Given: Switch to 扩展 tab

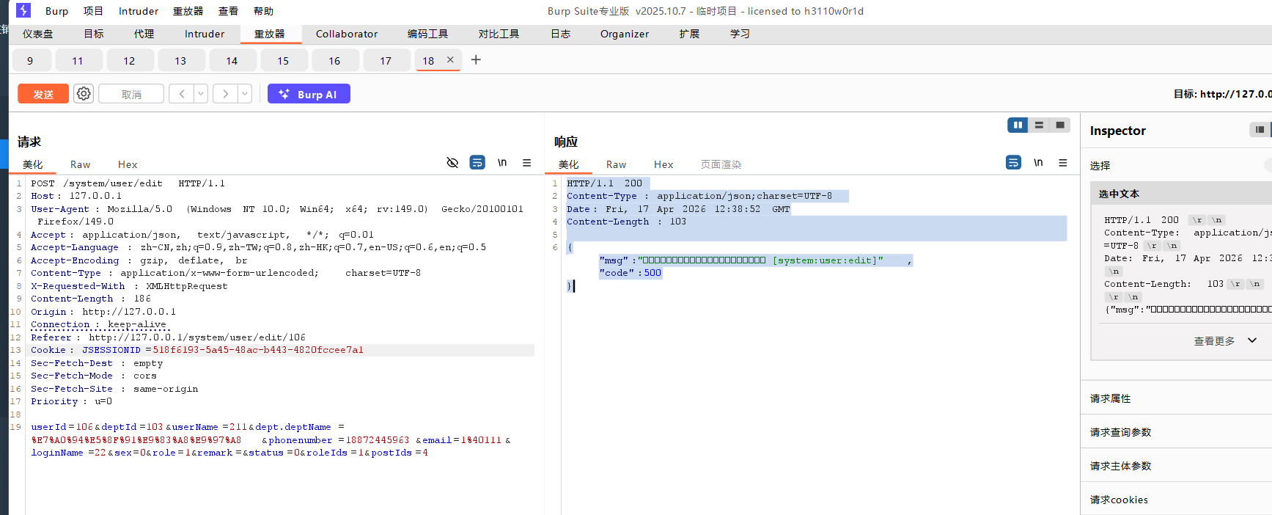Looking at the screenshot, I should click(689, 34).
